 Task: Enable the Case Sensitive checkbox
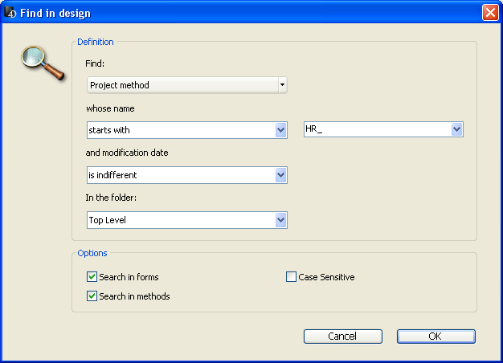[291, 277]
